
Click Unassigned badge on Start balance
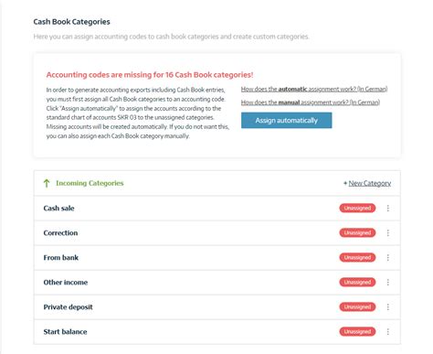(x=357, y=332)
